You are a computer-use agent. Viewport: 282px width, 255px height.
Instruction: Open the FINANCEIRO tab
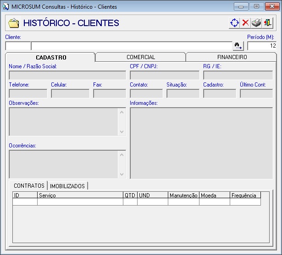232,57
